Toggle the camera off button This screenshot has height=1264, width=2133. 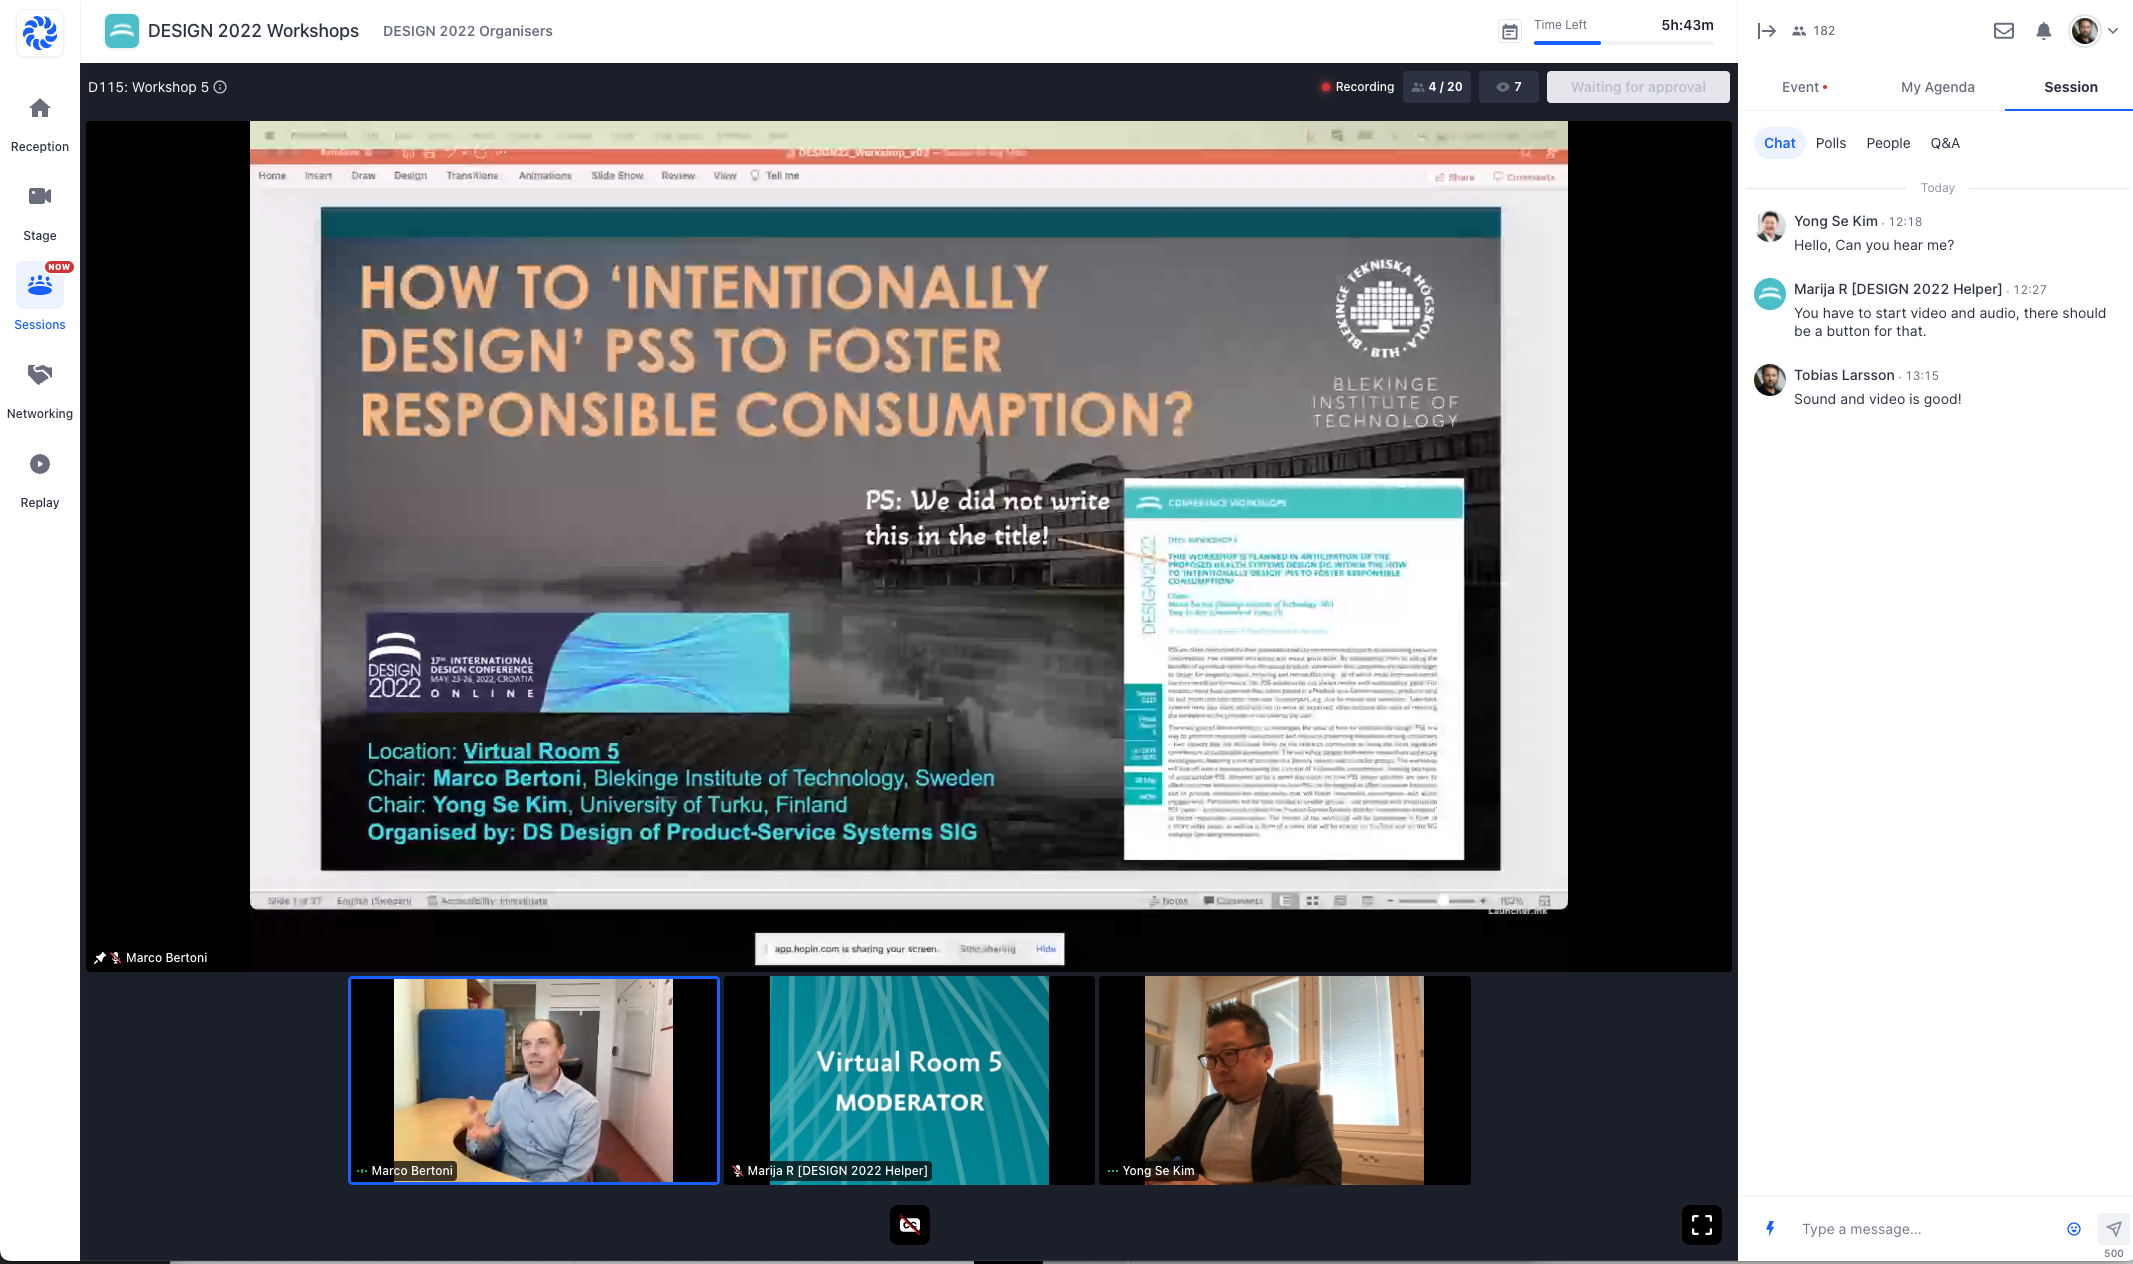(909, 1225)
